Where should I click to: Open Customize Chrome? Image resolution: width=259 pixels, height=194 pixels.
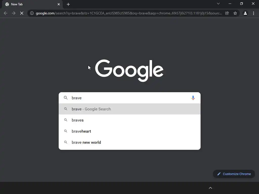(234, 174)
